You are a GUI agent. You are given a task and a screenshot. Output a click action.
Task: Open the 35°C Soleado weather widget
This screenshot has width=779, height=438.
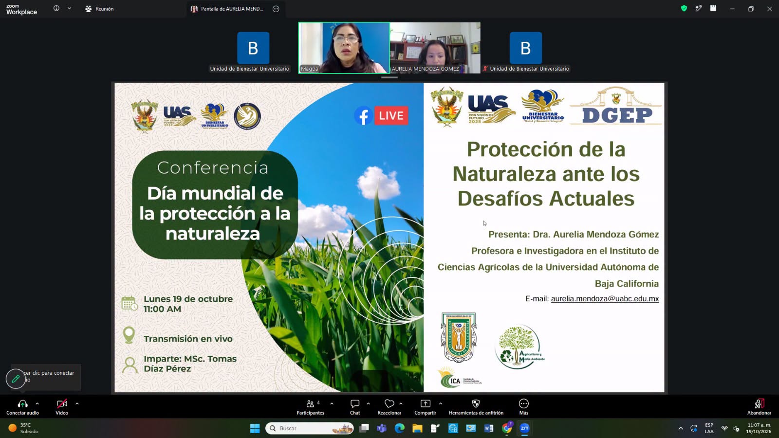coord(23,428)
